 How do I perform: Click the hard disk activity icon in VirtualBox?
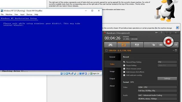tap(61, 73)
